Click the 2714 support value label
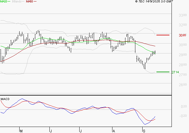Screen dimensions: 189x133 pyautogui.click(x=175, y=72)
